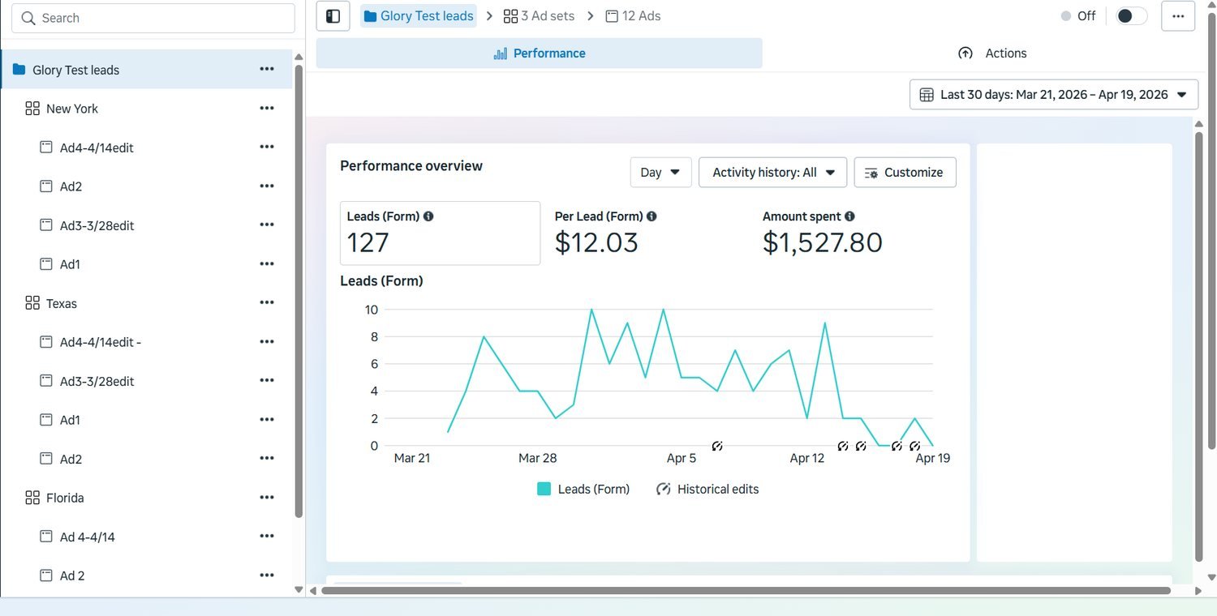Toggle the sidebar panel icon

click(333, 16)
